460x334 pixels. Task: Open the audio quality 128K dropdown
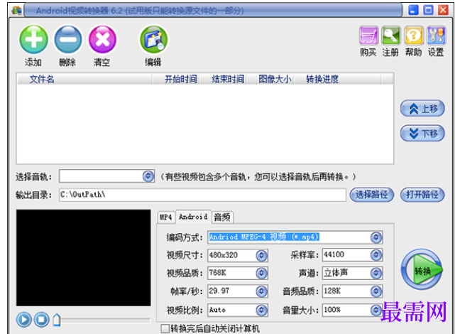(x=376, y=291)
